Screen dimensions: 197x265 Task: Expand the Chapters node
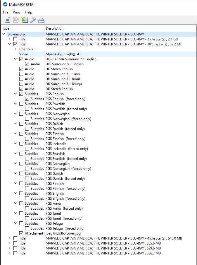point(15,49)
